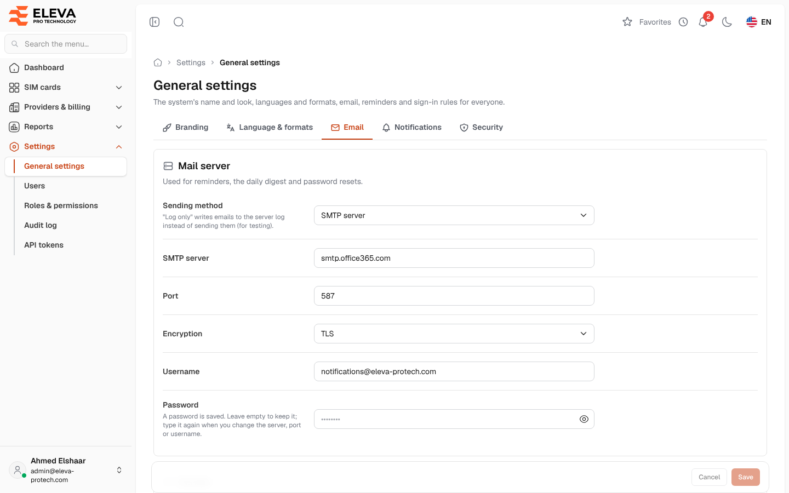789x493 pixels.
Task: Click the Settings gear icon in sidebar
Action: click(14, 147)
